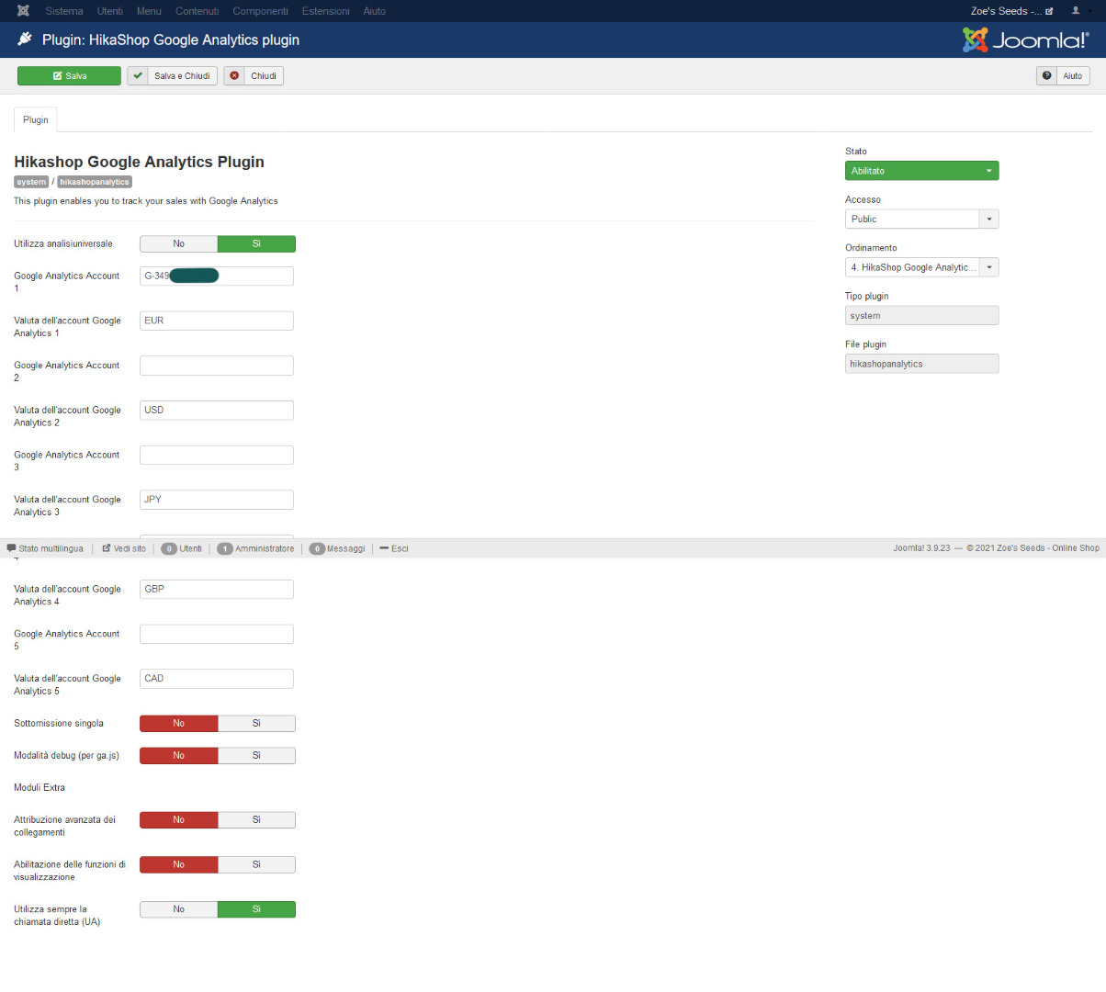Open the Componenti menu

tap(260, 11)
